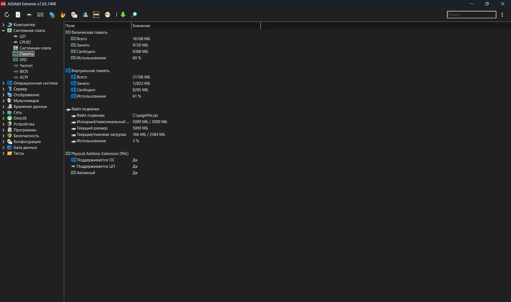Select CPUID in the tree
Image resolution: width=511 pixels, height=302 pixels.
pyautogui.click(x=25, y=42)
